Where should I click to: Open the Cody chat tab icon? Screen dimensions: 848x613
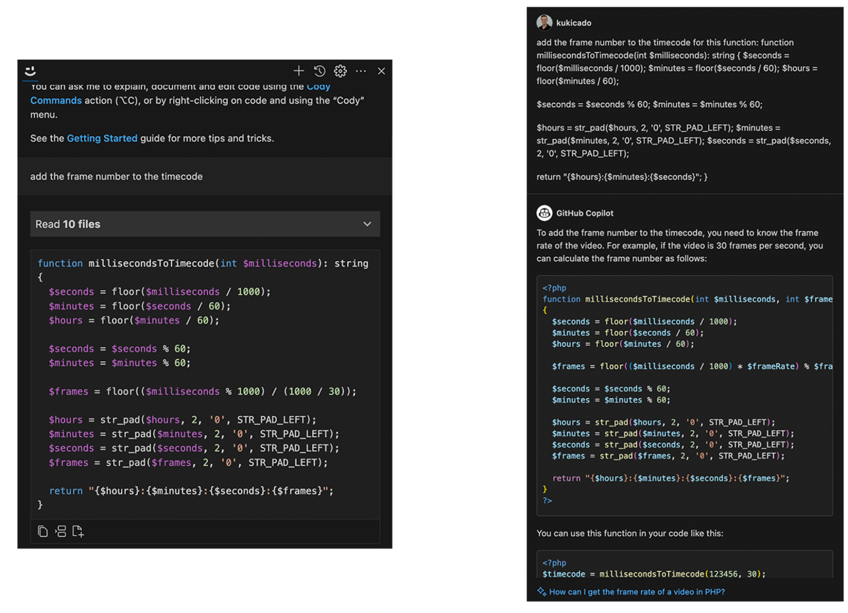click(x=30, y=71)
